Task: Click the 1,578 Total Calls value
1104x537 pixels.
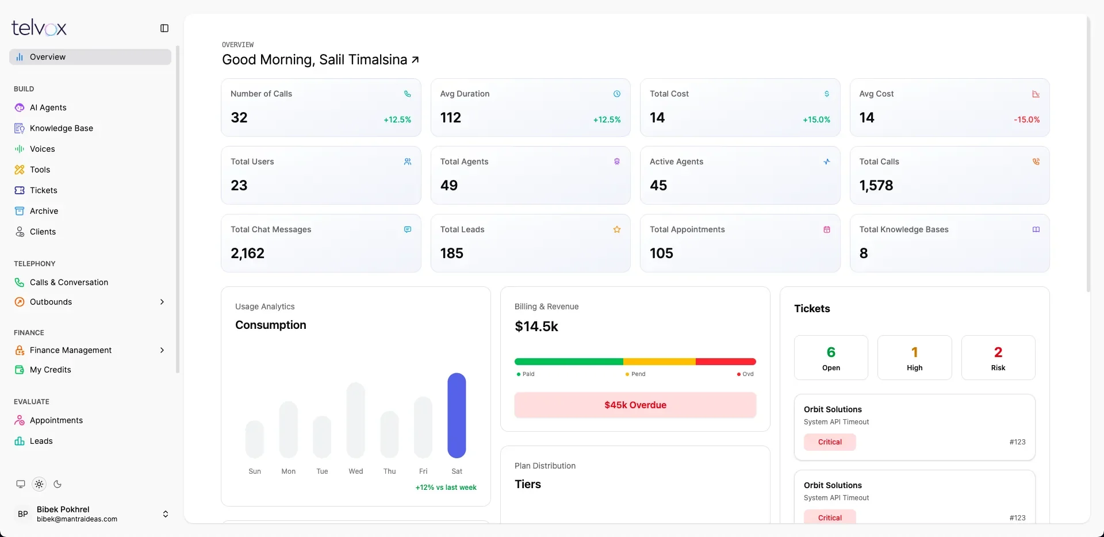Action: 876,185
